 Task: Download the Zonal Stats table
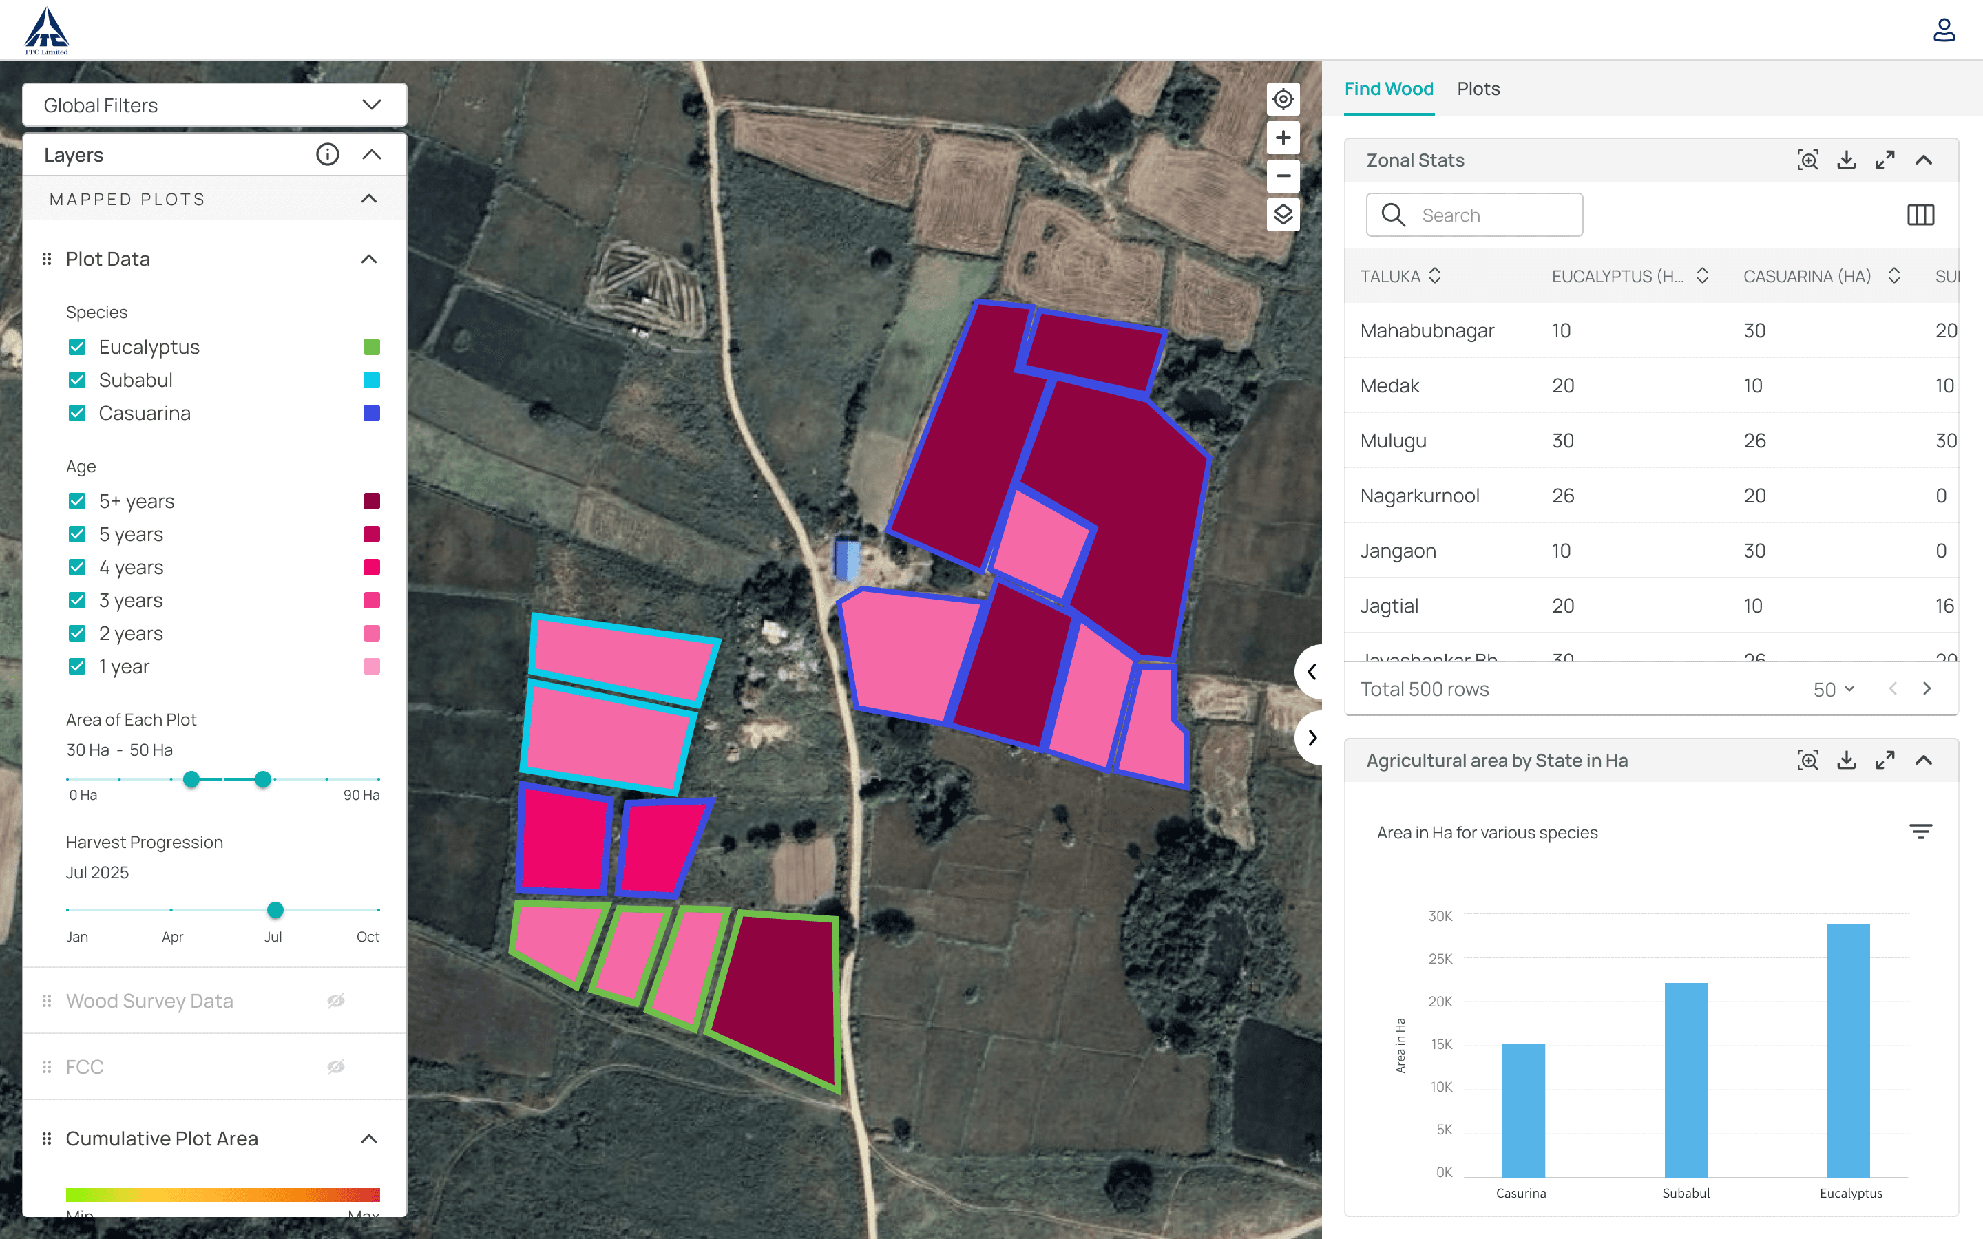click(x=1845, y=160)
